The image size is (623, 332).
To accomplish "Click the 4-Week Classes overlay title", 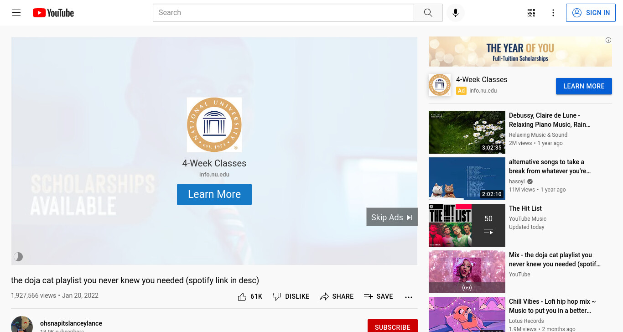I will click(x=214, y=163).
